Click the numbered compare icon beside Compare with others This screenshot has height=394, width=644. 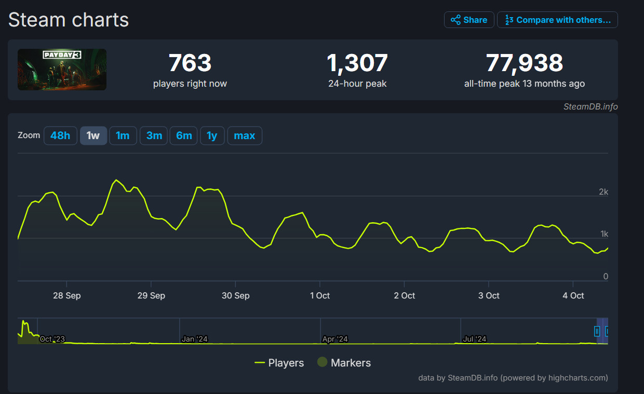tap(509, 20)
